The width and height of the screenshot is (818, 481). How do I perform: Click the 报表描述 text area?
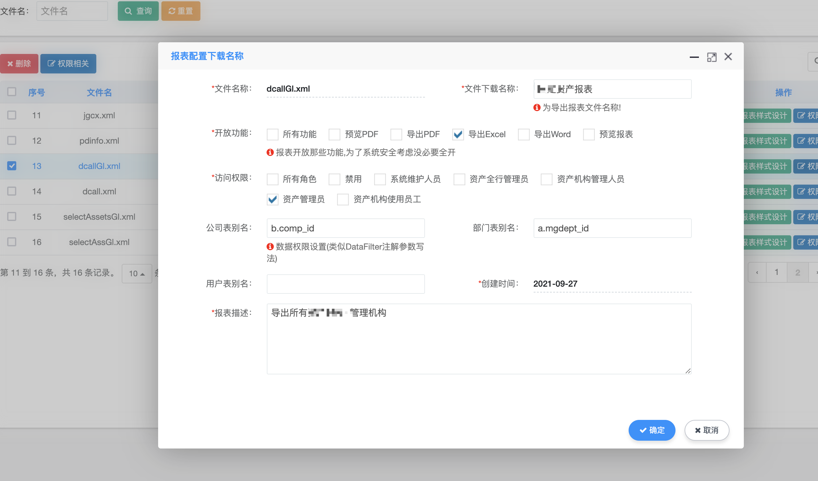479,339
